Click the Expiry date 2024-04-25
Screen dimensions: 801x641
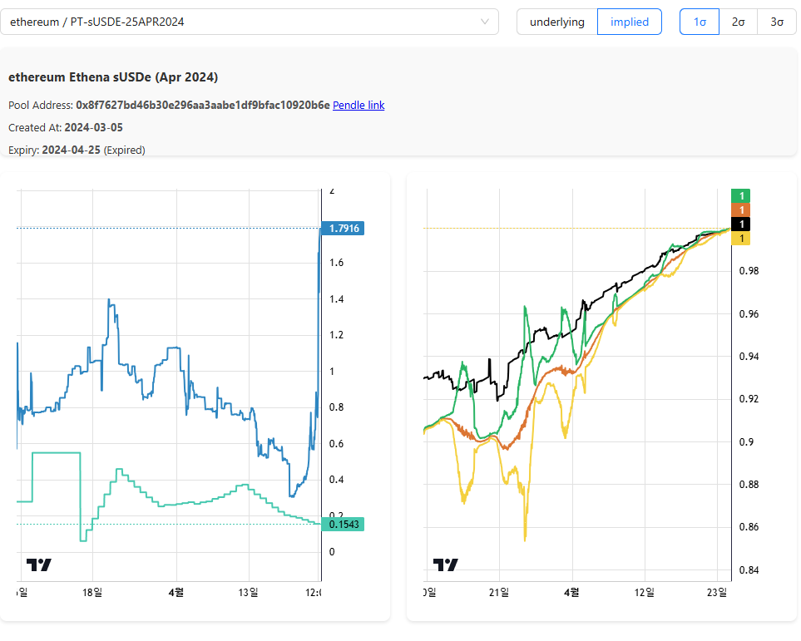pyautogui.click(x=71, y=150)
